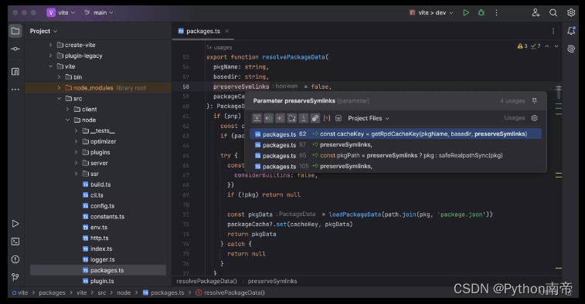Go to next highlighted problem arrow
Screen dimensions: 585x304
coord(556,46)
